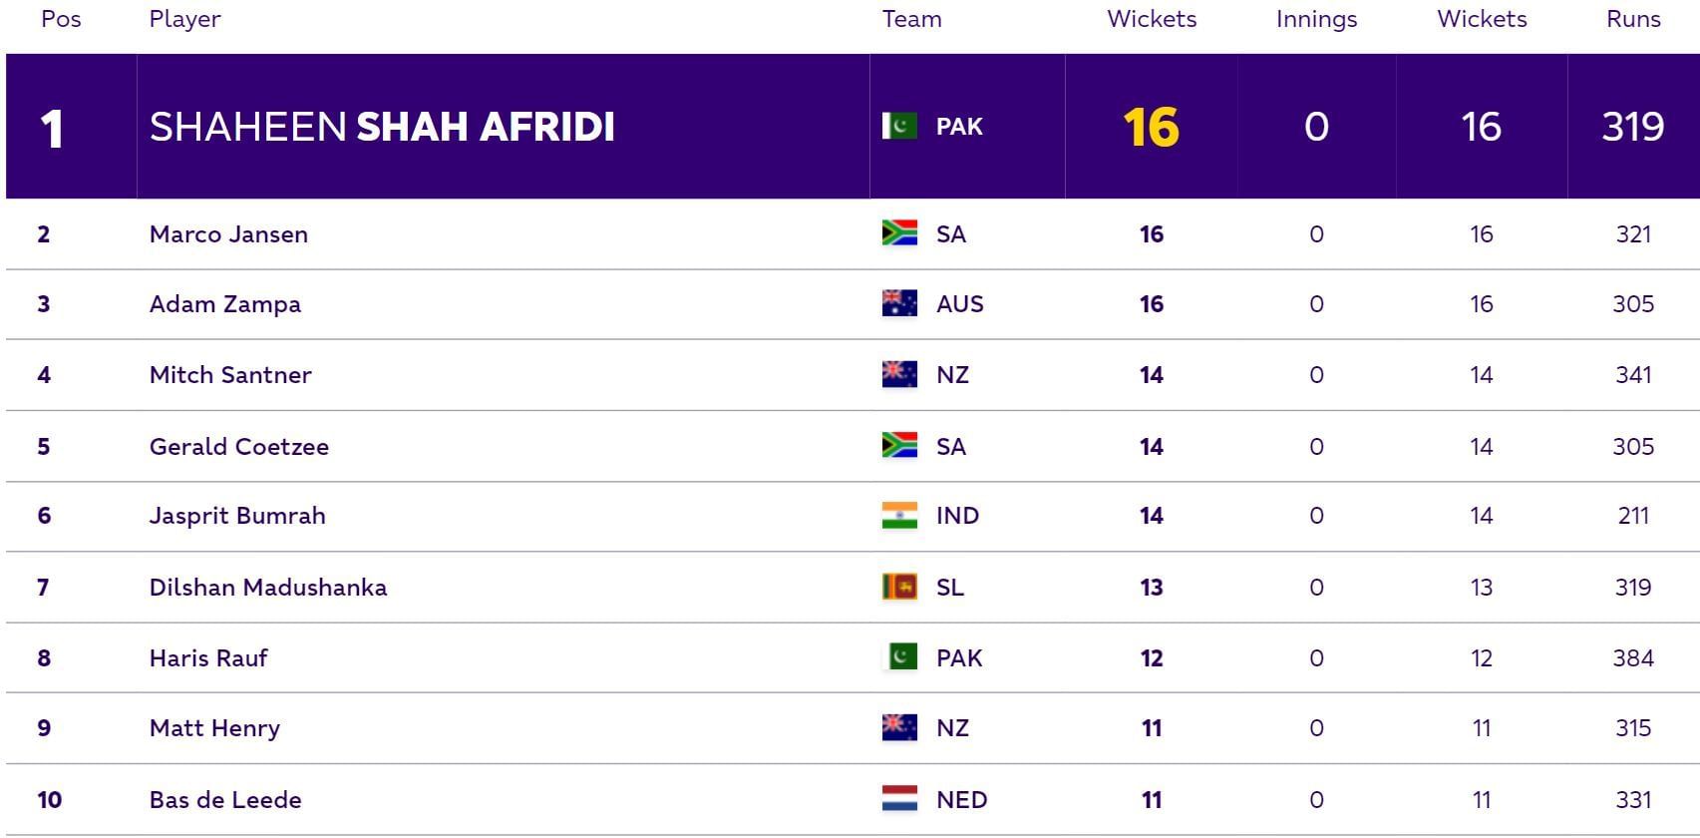Click Pakistan flag in Haris Rauf row
This screenshot has width=1700, height=838.
click(902, 657)
